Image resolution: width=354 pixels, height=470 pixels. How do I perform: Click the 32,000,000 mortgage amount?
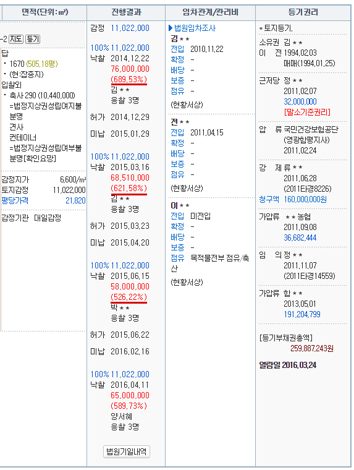[300, 101]
